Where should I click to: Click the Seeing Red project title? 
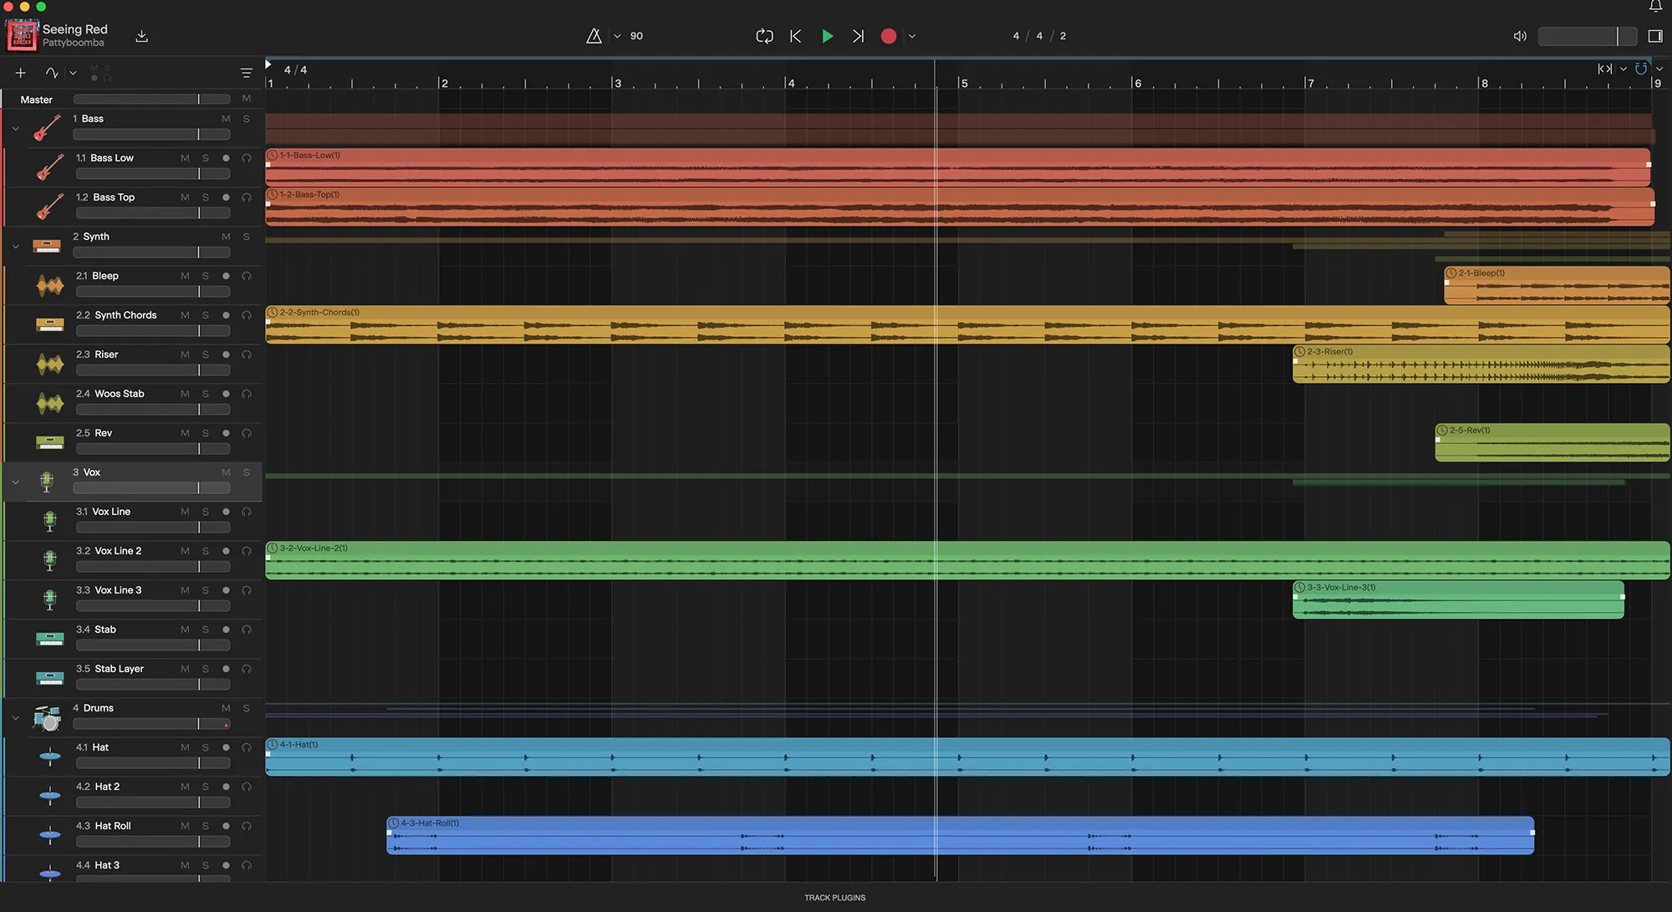pos(75,29)
